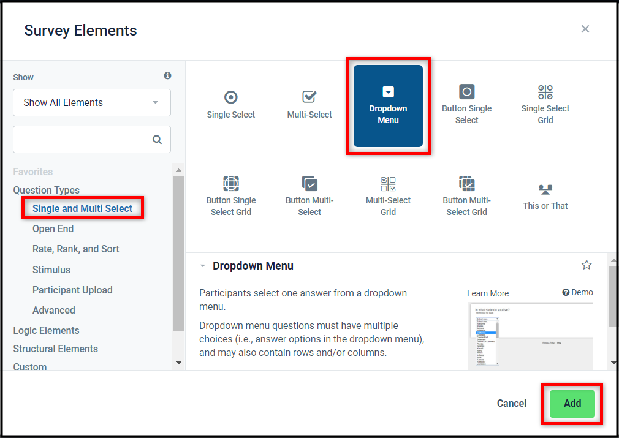Image resolution: width=619 pixels, height=438 pixels.
Task: Open the Logic Elements section
Action: (x=46, y=330)
